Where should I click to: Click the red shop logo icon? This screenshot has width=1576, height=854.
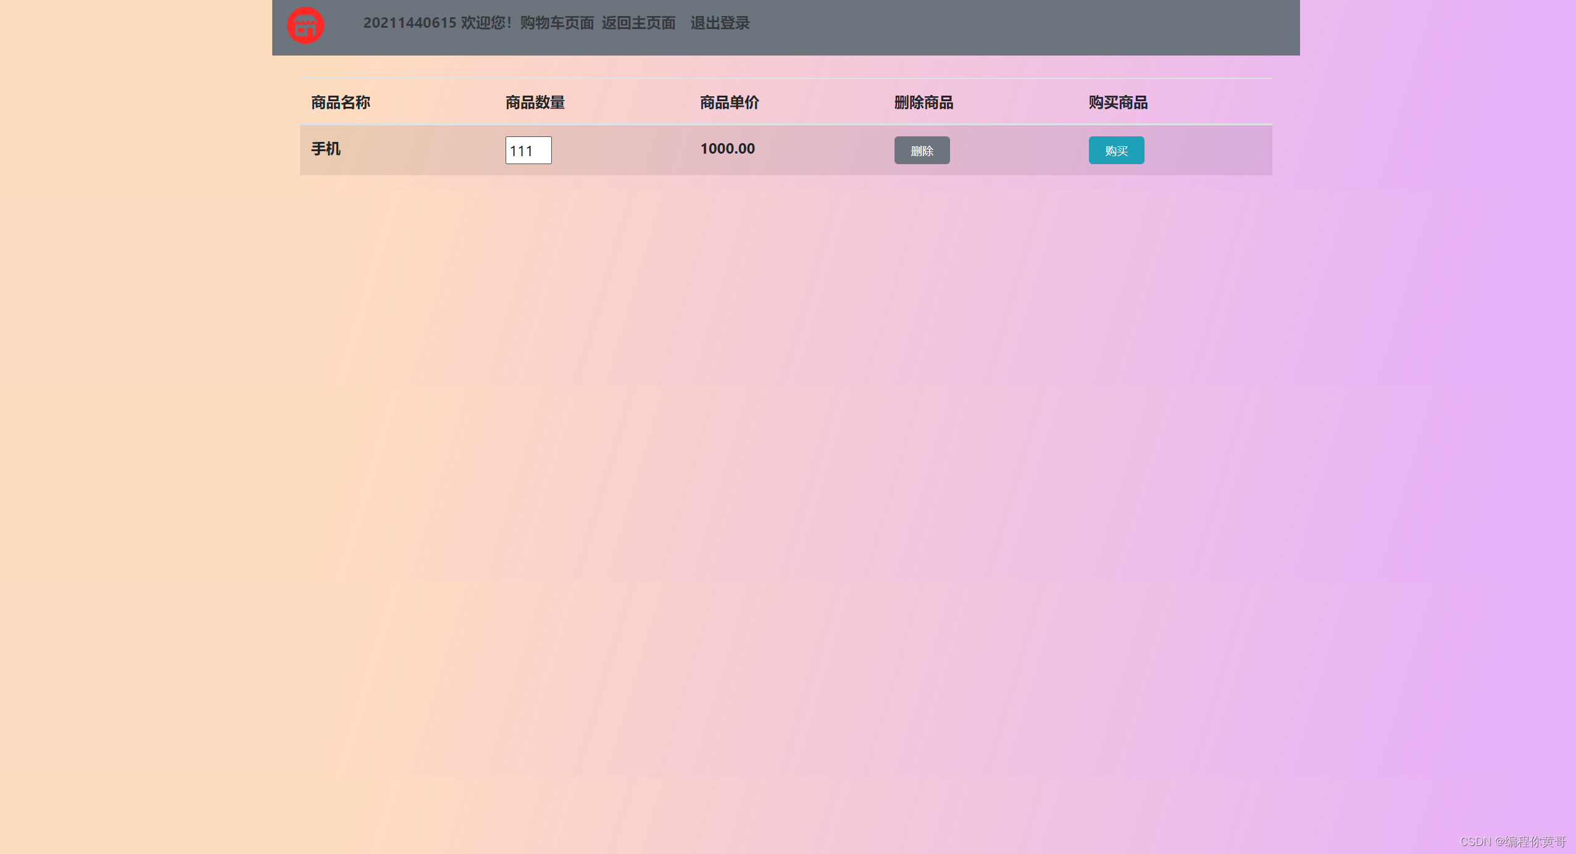(306, 26)
